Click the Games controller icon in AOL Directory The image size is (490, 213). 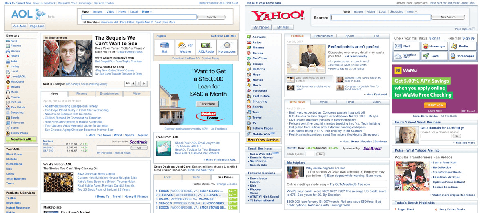[x=8, y=51]
